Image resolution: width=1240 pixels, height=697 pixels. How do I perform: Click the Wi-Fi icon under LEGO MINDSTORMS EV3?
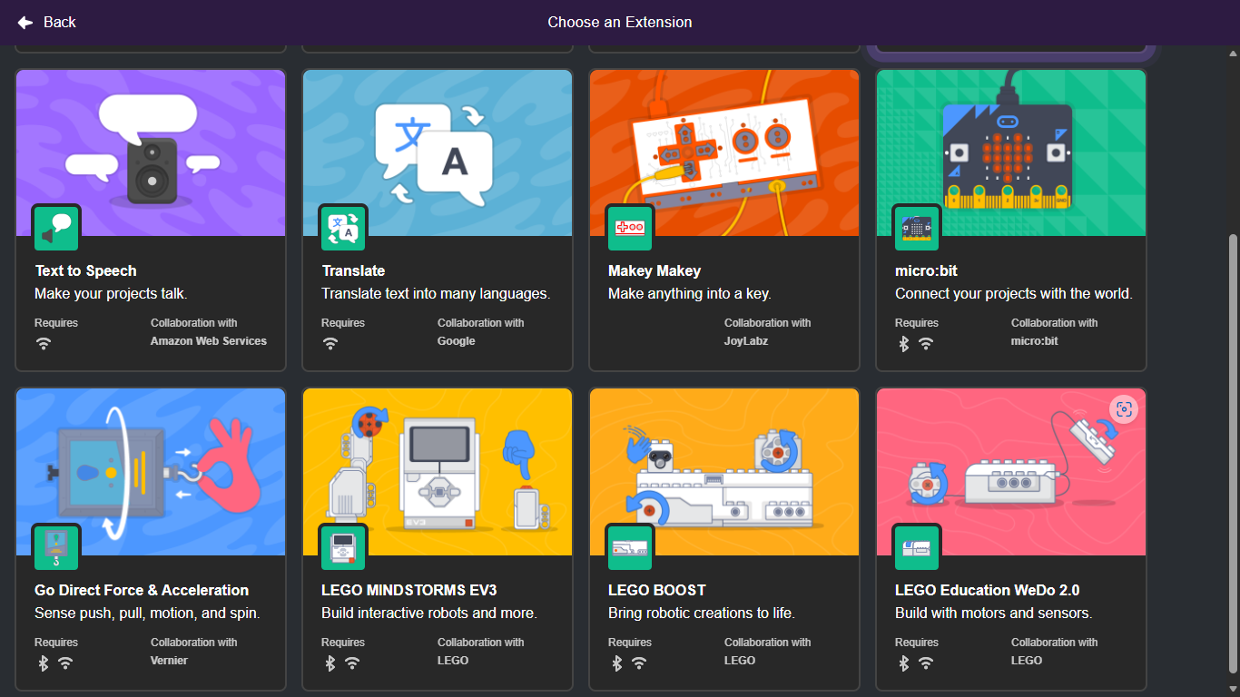(352, 663)
